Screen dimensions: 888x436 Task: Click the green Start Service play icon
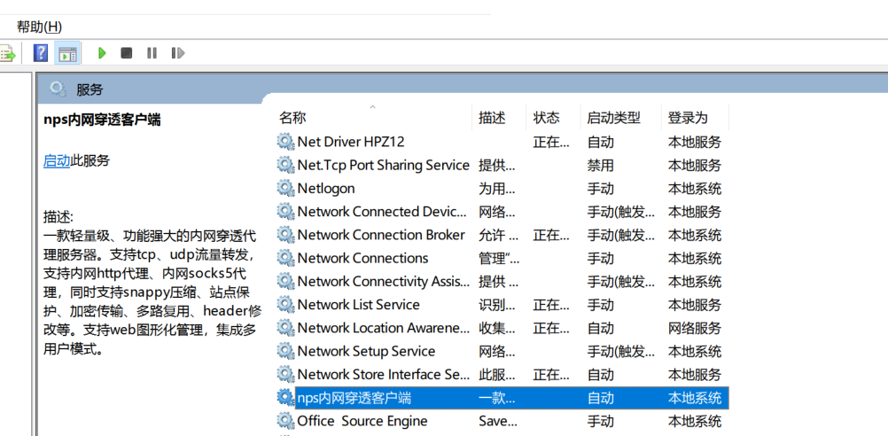(102, 53)
